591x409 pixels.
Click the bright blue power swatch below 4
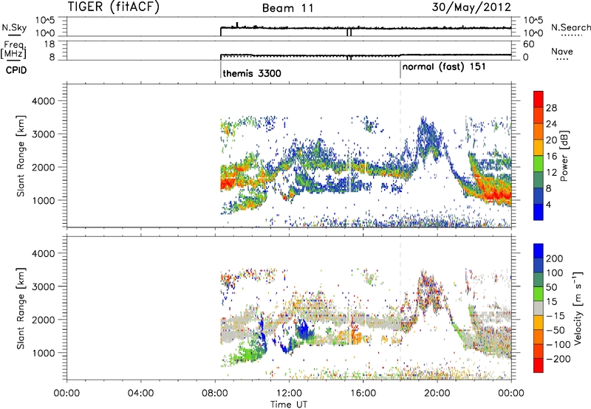coord(539,212)
